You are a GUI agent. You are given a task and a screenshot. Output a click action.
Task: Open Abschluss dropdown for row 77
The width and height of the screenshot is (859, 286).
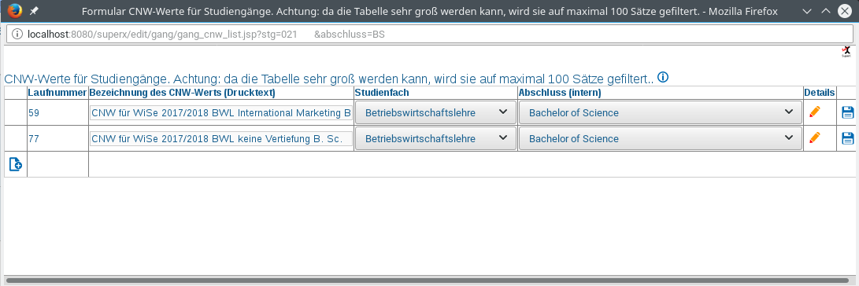coord(661,138)
